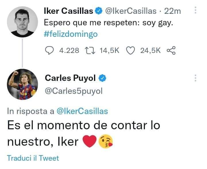Open the share icon on Casillas tweet
Viewport: 207px width, 169px height.
point(171,51)
